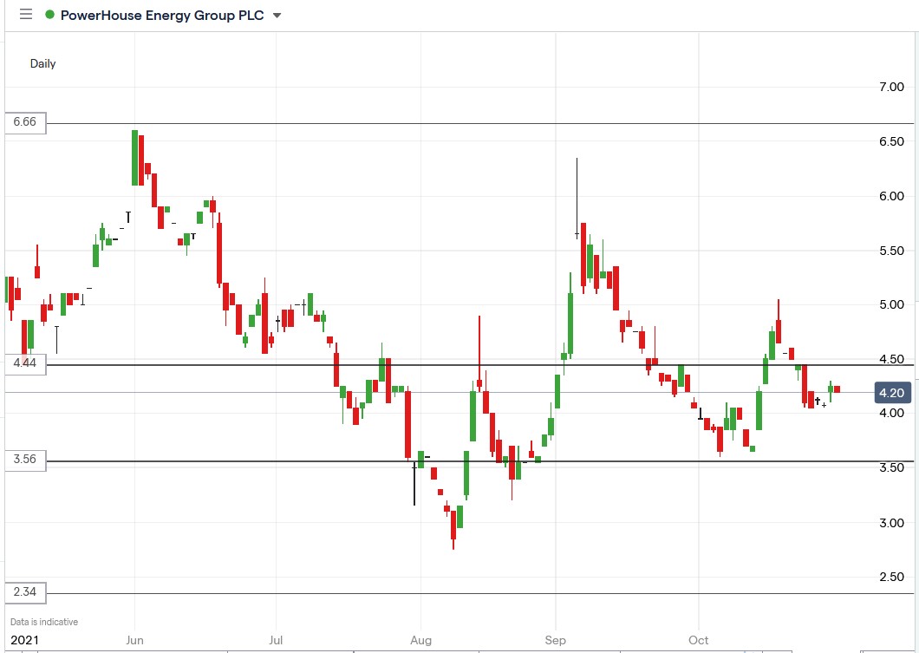
Task: Click the green market-open status dot
Action: [49, 15]
